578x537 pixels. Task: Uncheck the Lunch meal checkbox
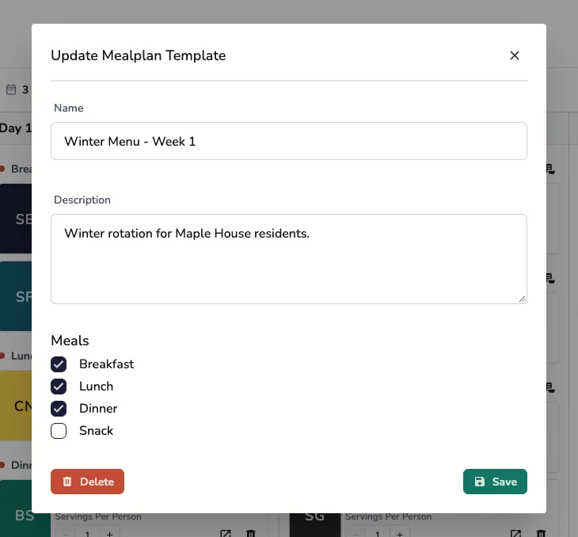tap(59, 387)
